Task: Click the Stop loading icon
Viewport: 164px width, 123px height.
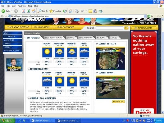Action: pos(23,11)
